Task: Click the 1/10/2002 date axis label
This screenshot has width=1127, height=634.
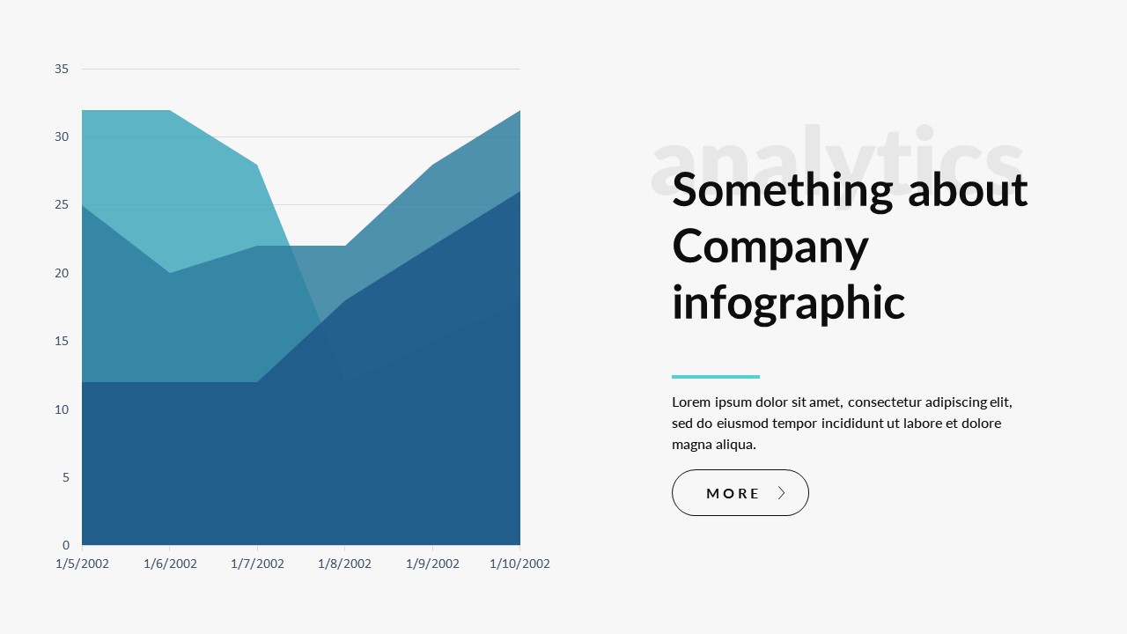Action: tap(519, 564)
